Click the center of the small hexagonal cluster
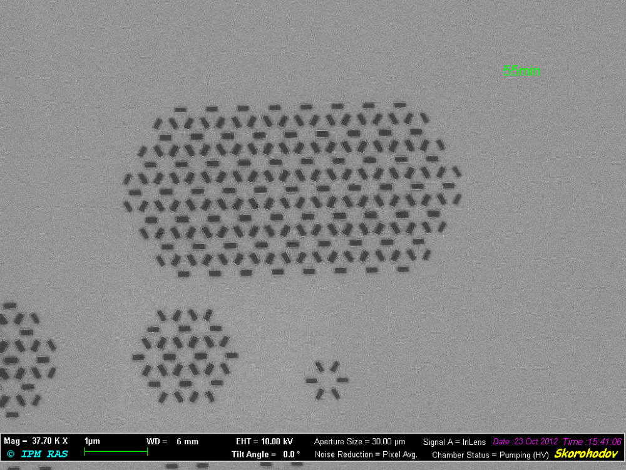This screenshot has height=470, width=626. pyautogui.click(x=185, y=355)
